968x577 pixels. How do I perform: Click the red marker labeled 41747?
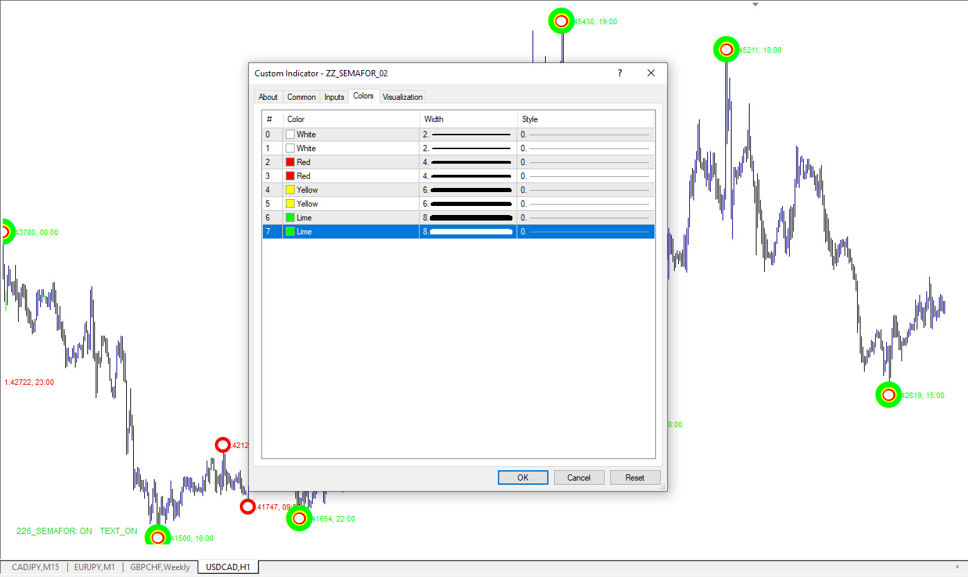click(x=248, y=507)
